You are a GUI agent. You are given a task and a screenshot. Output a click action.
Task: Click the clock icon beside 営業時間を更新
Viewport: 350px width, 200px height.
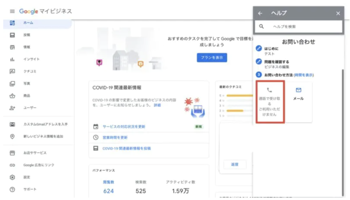[96, 138]
